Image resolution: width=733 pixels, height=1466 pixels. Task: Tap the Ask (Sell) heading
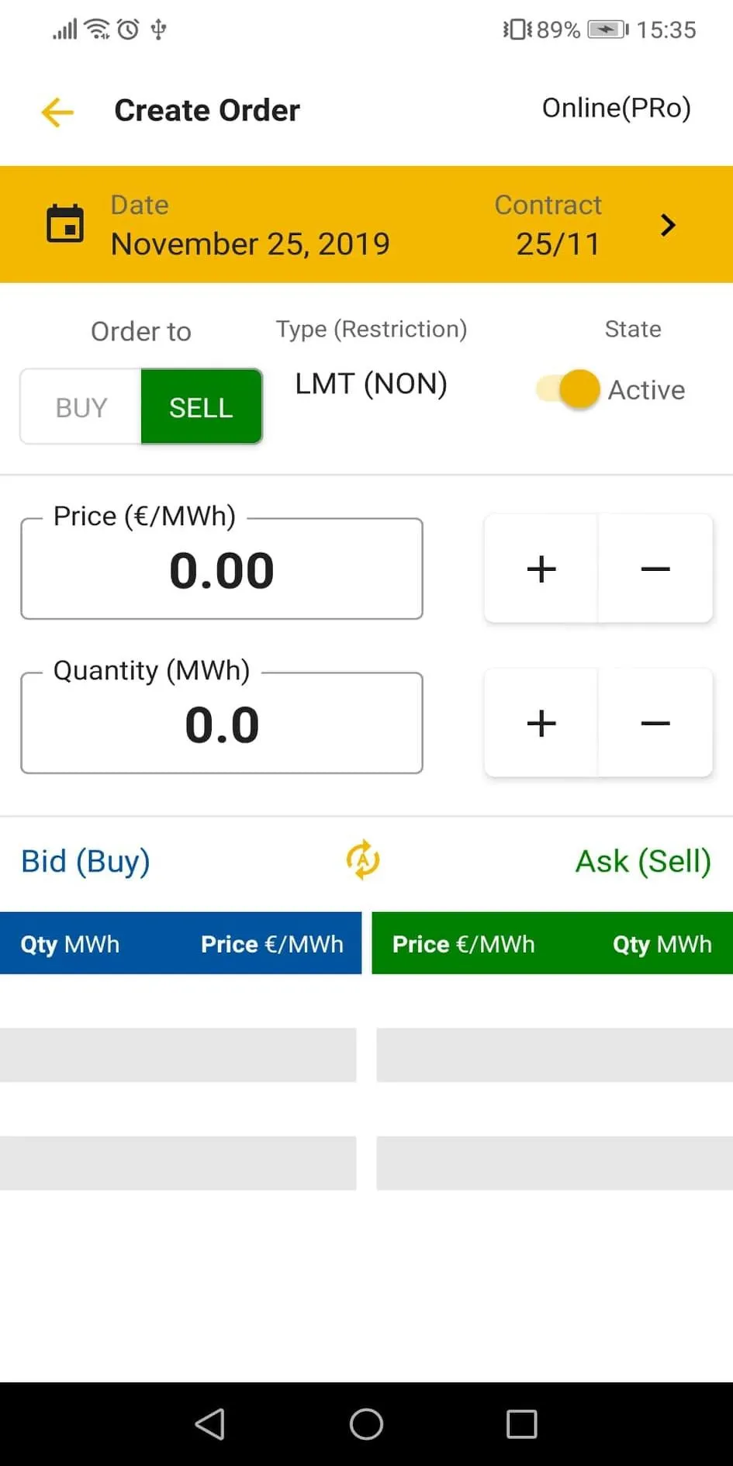pyautogui.click(x=643, y=861)
